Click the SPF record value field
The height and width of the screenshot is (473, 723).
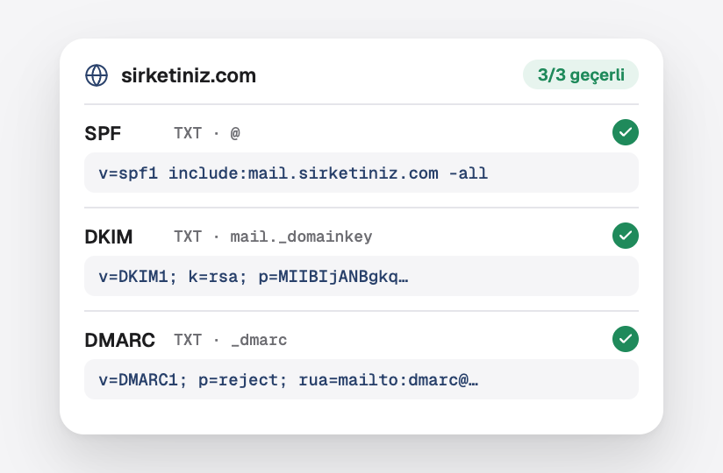pyautogui.click(x=361, y=173)
